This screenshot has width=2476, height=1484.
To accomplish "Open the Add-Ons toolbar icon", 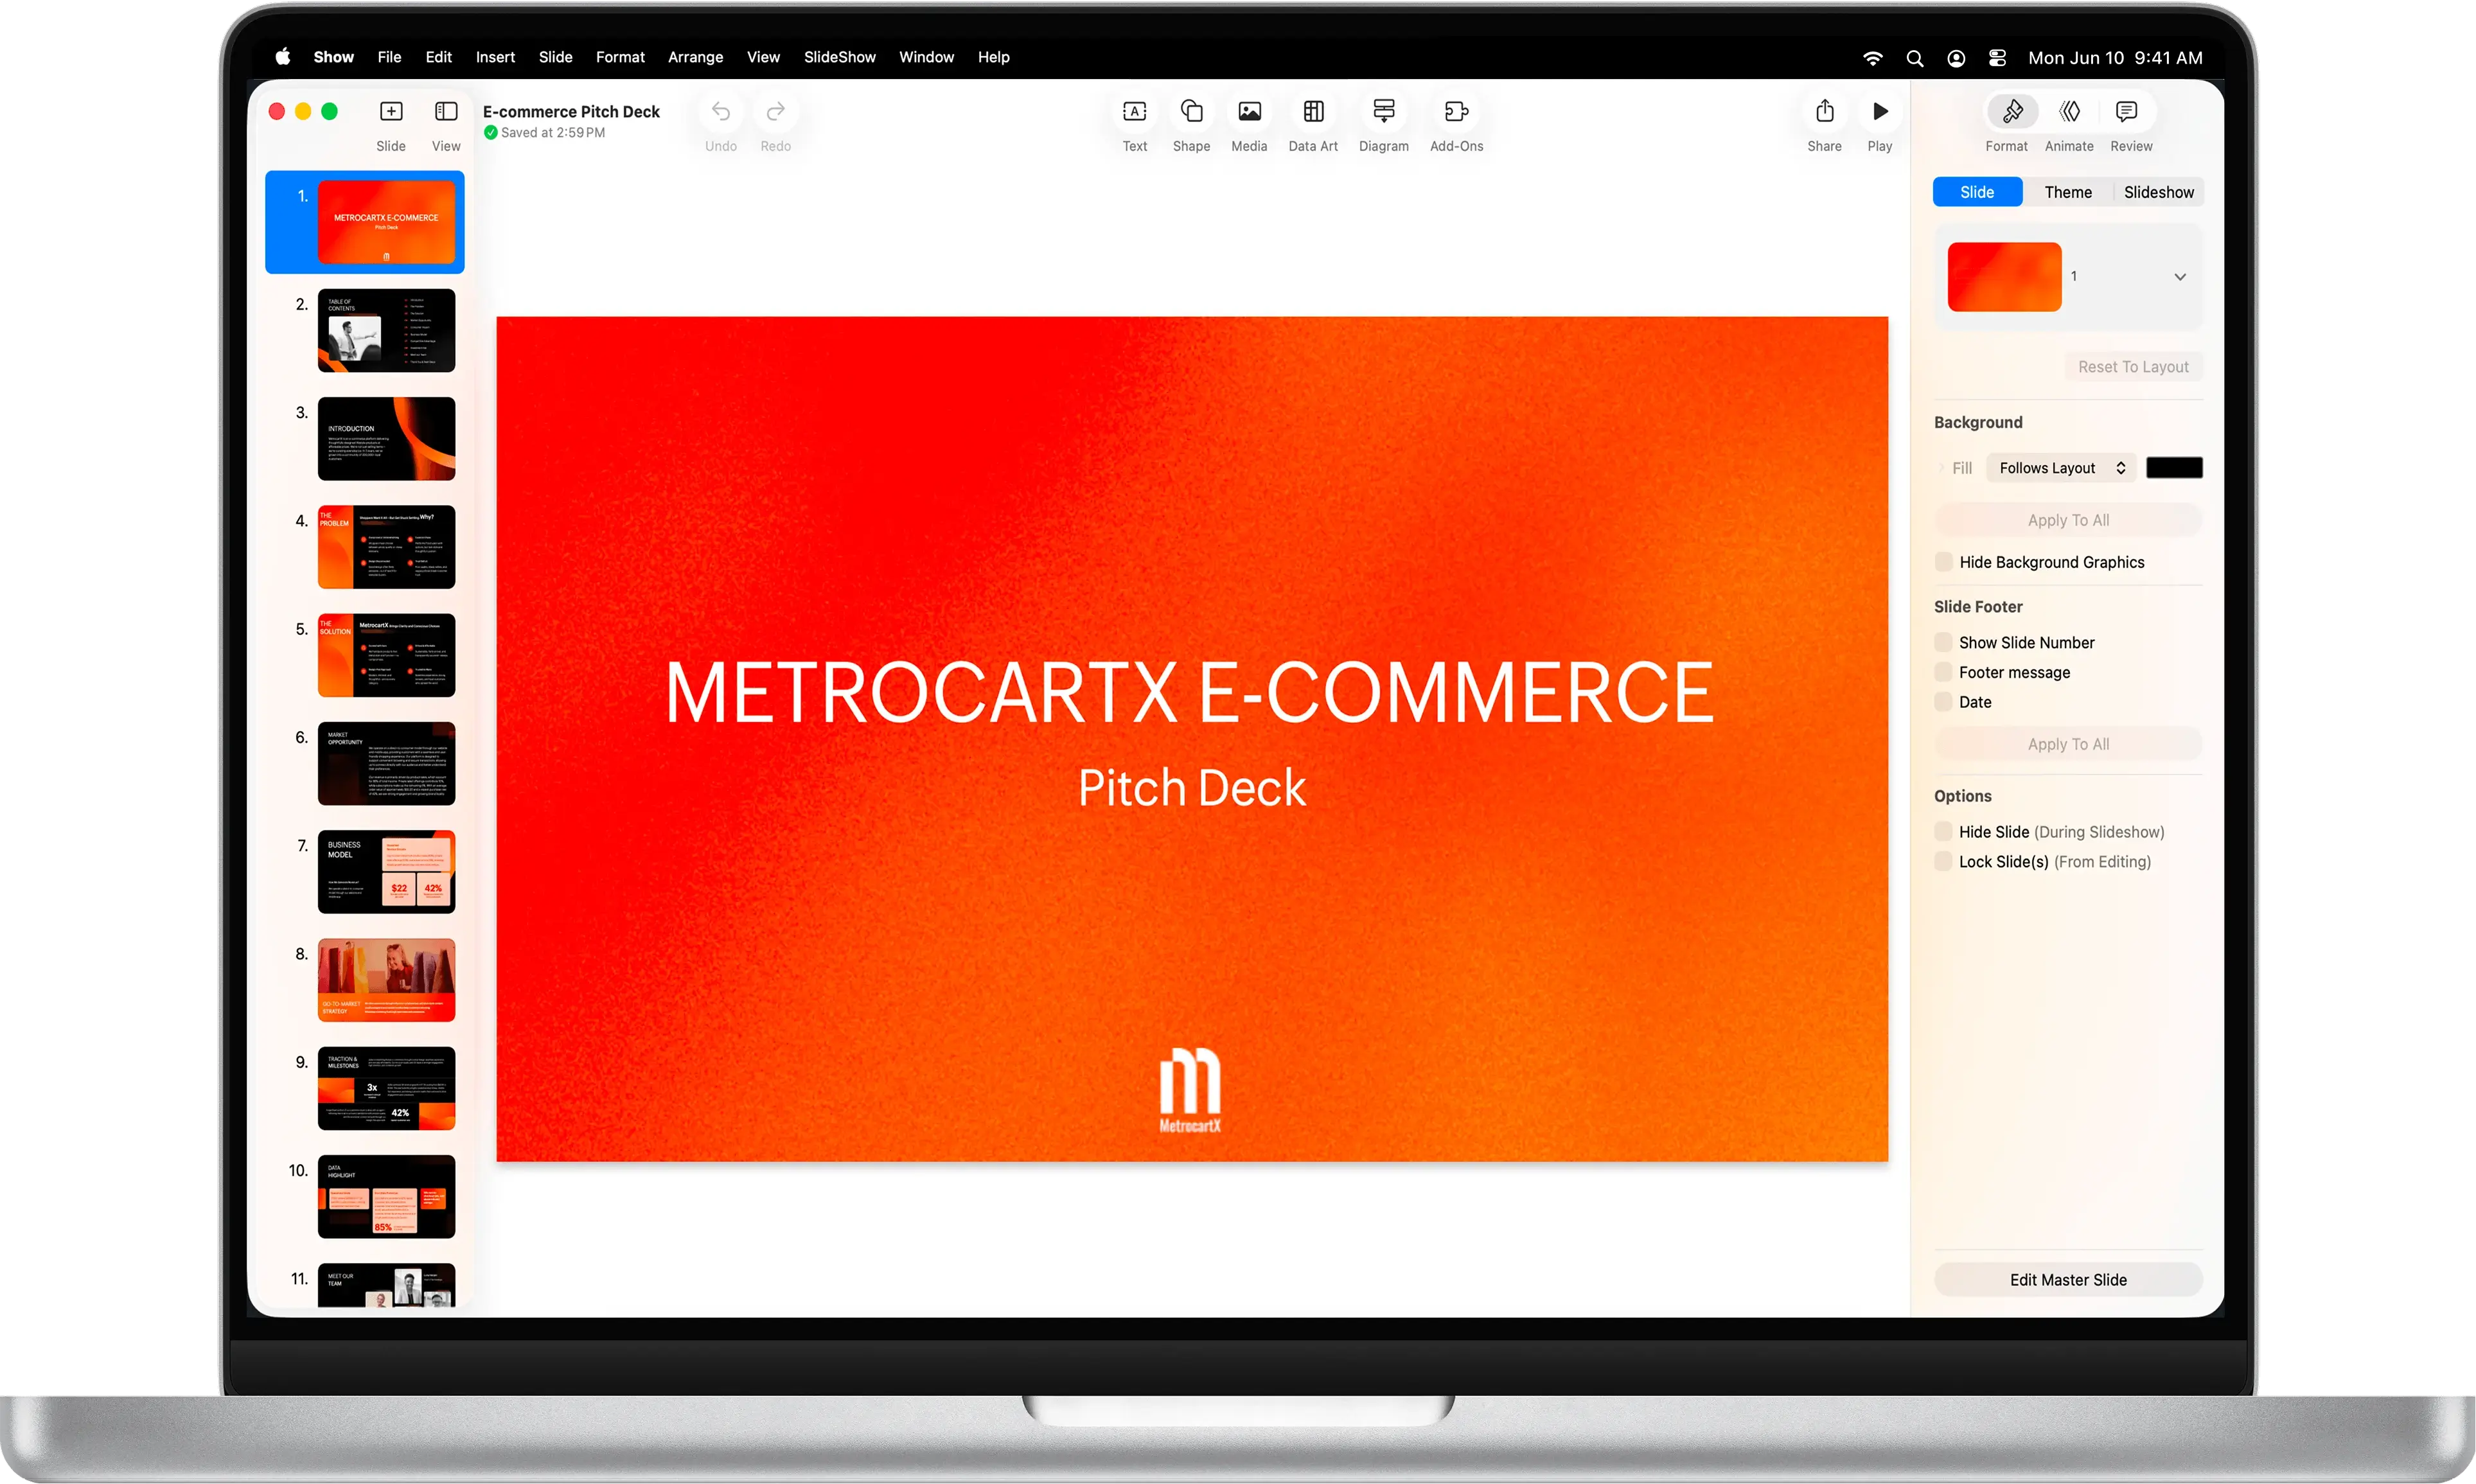I will [x=1456, y=112].
